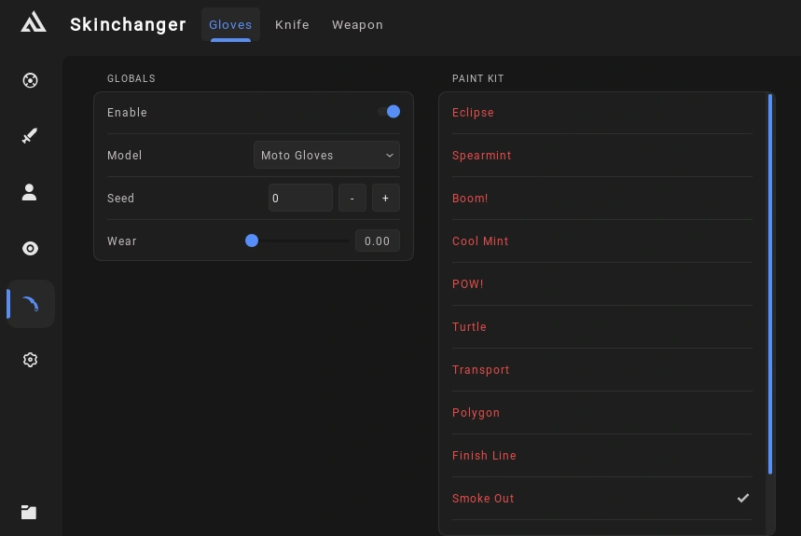Click the Paint Kit list scrollbar
This screenshot has width=801, height=536.
pos(770,283)
